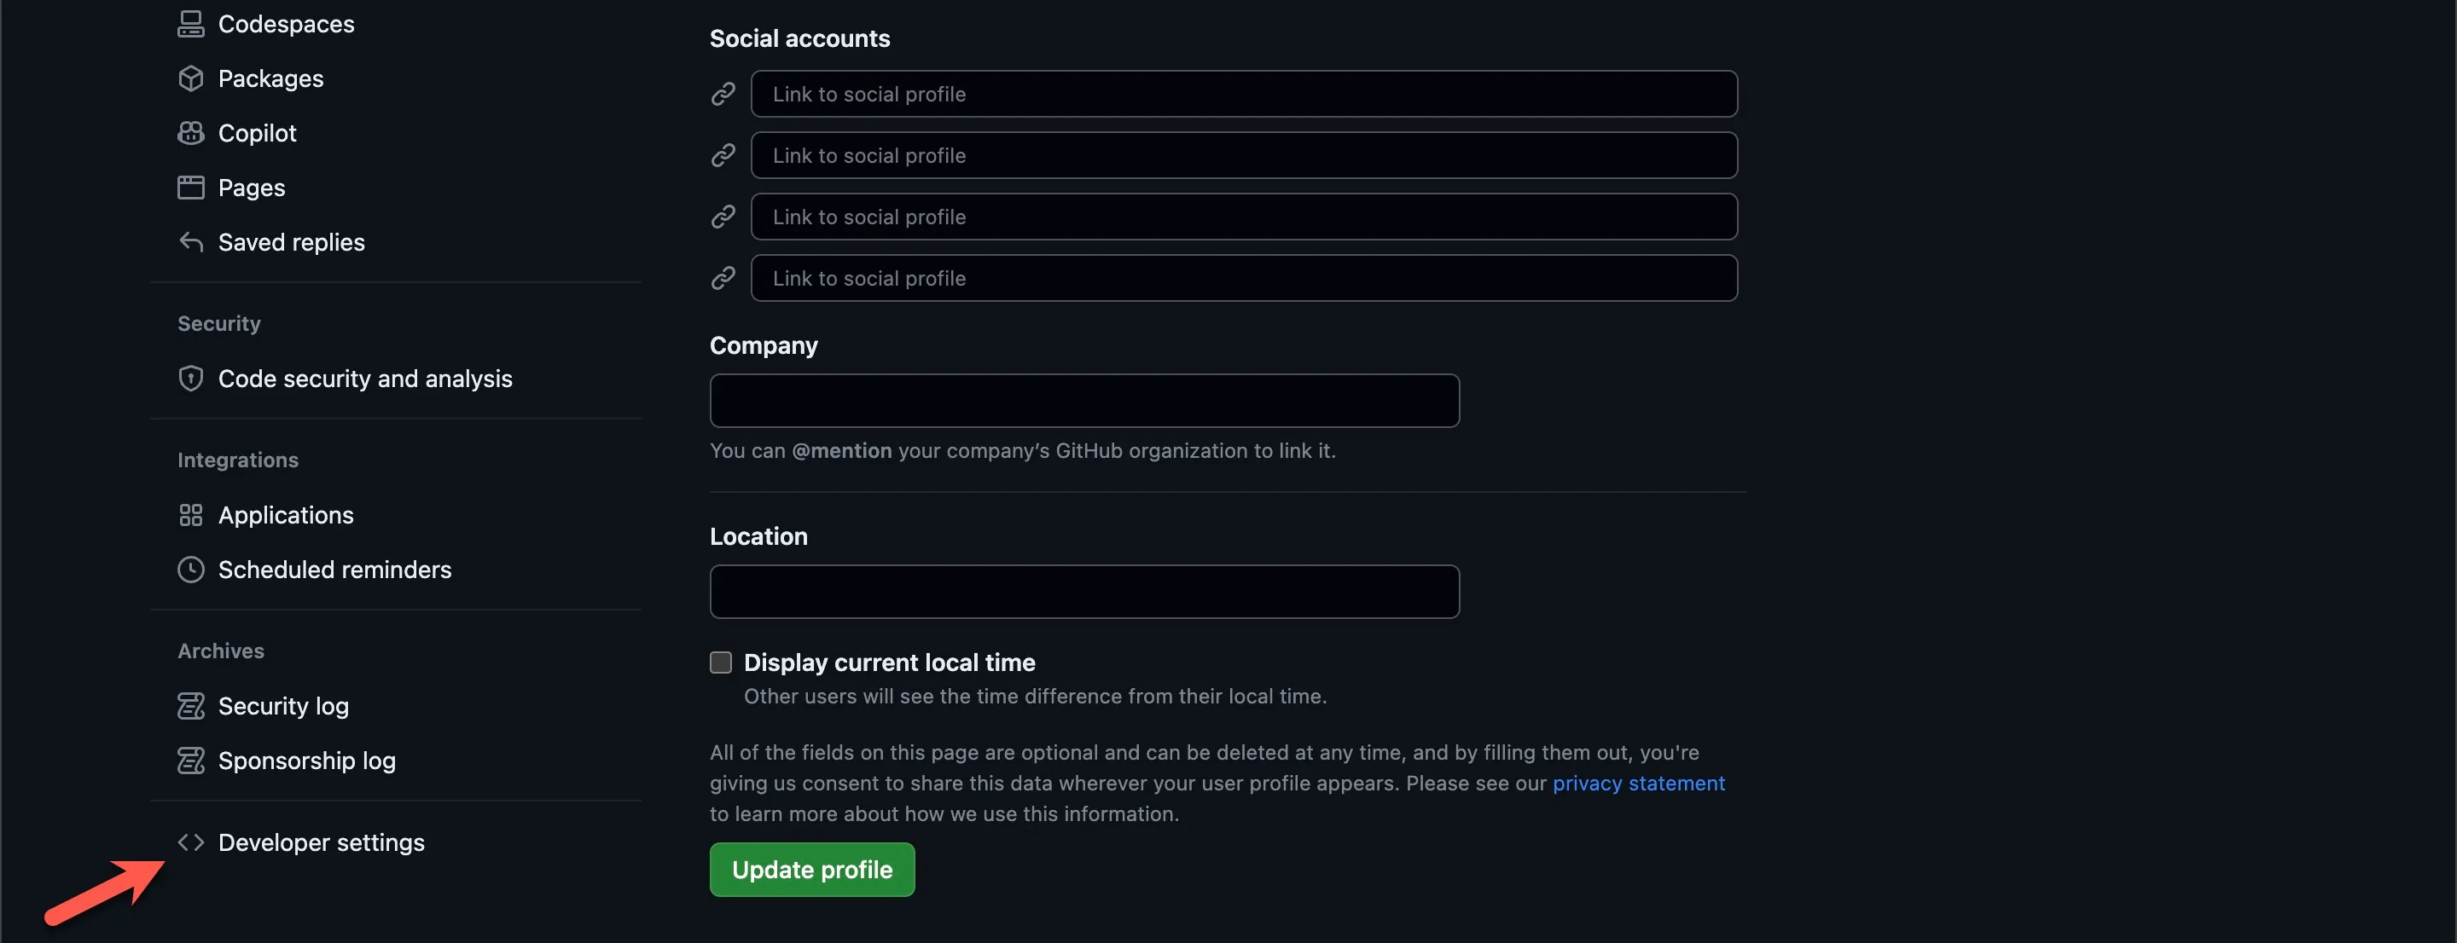Click the Scheduled reminders clock icon
The image size is (2457, 943).
pyautogui.click(x=191, y=570)
